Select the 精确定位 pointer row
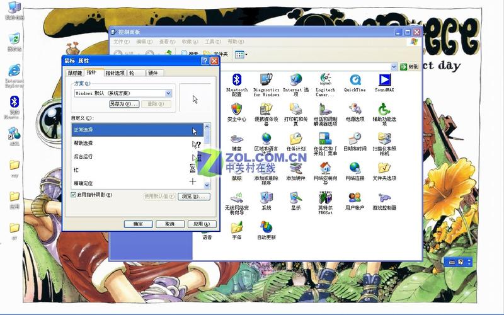 (137, 183)
